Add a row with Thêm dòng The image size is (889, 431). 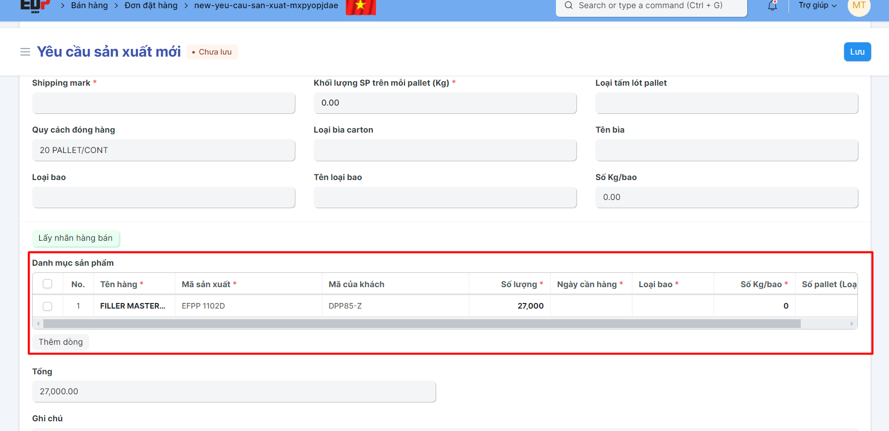pyautogui.click(x=61, y=342)
